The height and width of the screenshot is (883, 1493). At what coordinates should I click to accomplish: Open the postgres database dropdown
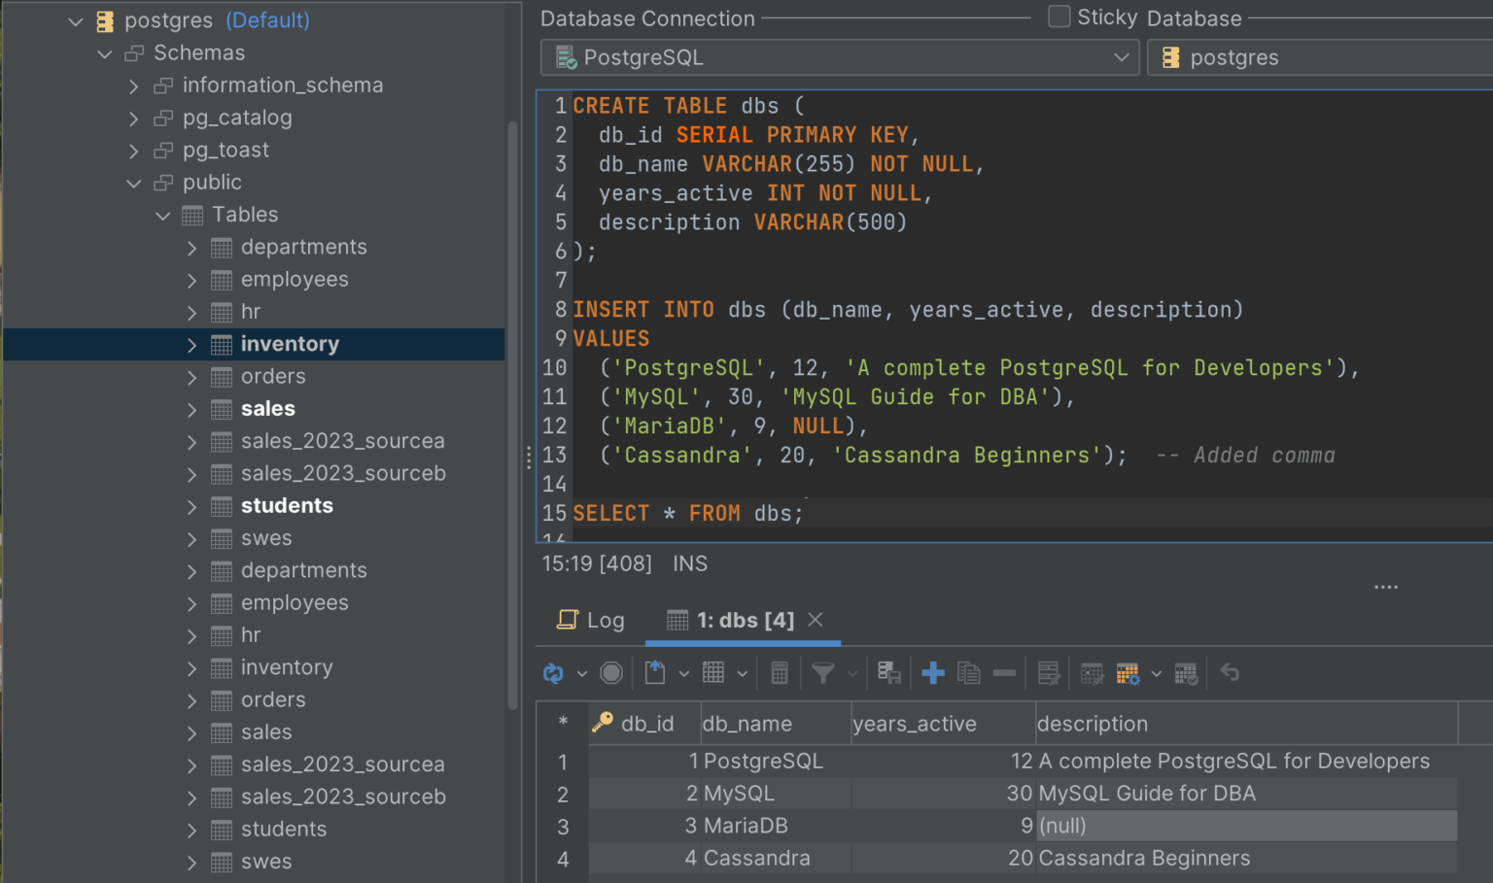[1320, 57]
